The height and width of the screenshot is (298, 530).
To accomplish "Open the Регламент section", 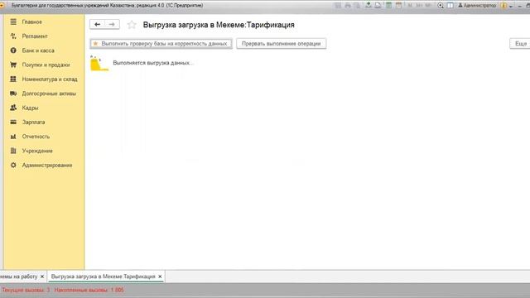I will click(35, 36).
